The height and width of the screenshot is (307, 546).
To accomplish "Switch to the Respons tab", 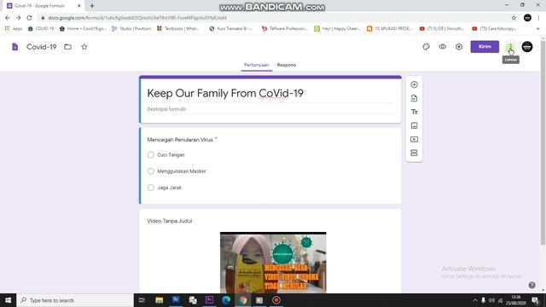I will pyautogui.click(x=287, y=65).
